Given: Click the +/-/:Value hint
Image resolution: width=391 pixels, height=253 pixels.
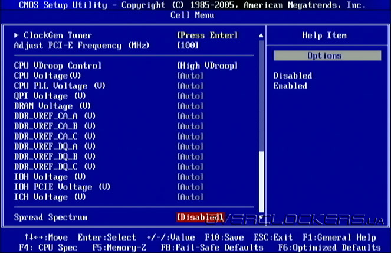Looking at the screenshot, I should point(170,237).
